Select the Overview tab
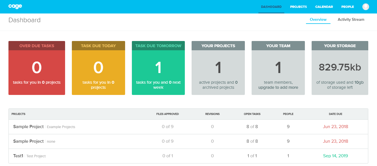 (x=318, y=19)
